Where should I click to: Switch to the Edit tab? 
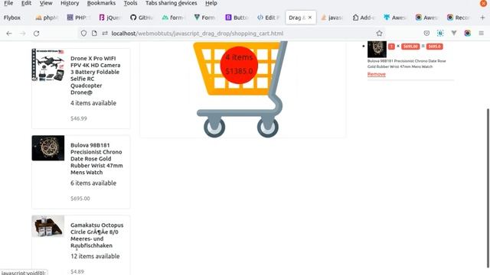coord(268,18)
